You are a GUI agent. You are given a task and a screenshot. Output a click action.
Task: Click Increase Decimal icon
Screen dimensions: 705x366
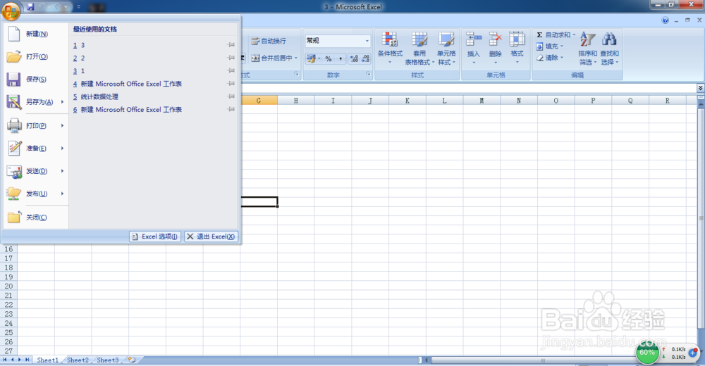pos(355,58)
